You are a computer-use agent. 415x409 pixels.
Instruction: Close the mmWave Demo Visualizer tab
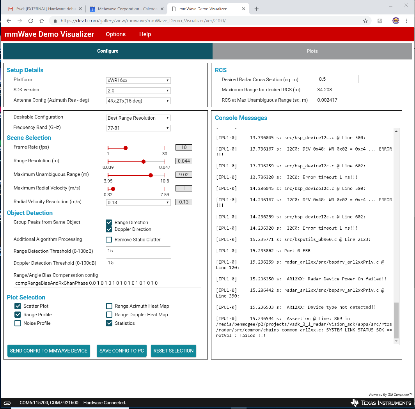pos(243,9)
